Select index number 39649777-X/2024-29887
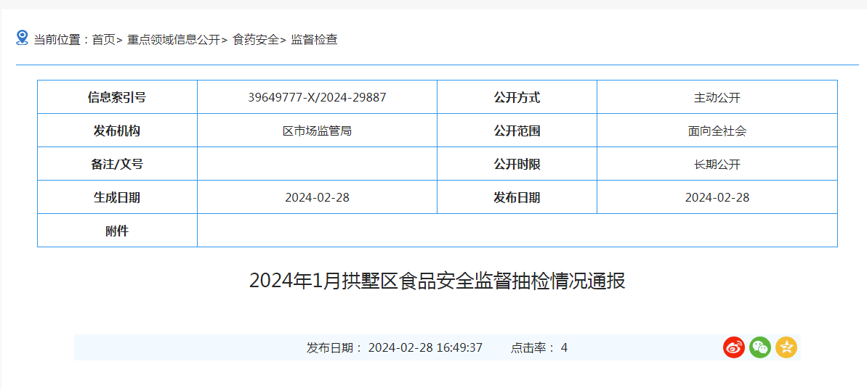 [x=317, y=97]
